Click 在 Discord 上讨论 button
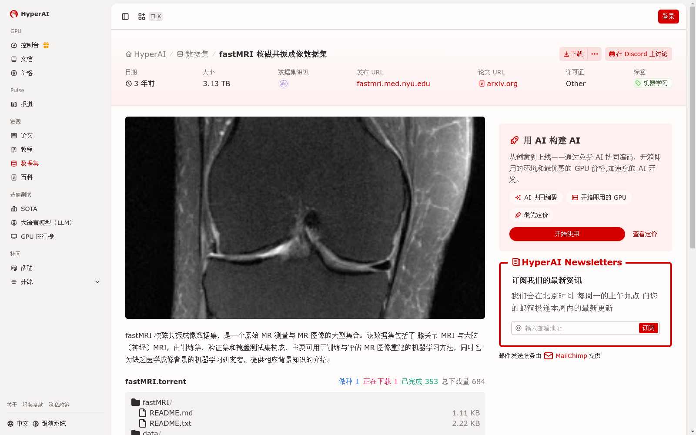 [638, 54]
